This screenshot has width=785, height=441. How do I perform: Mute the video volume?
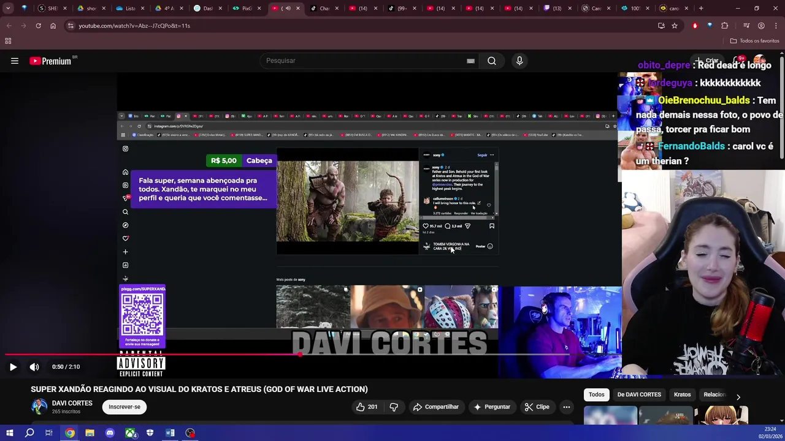(34, 367)
